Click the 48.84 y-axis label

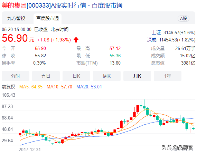[x=7, y=129]
